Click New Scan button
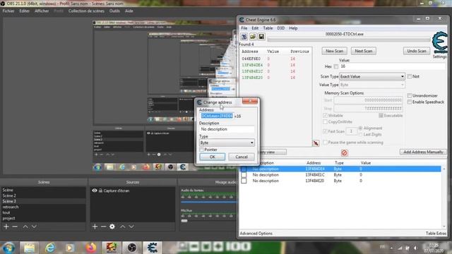The height and width of the screenshot is (254, 452). click(334, 51)
